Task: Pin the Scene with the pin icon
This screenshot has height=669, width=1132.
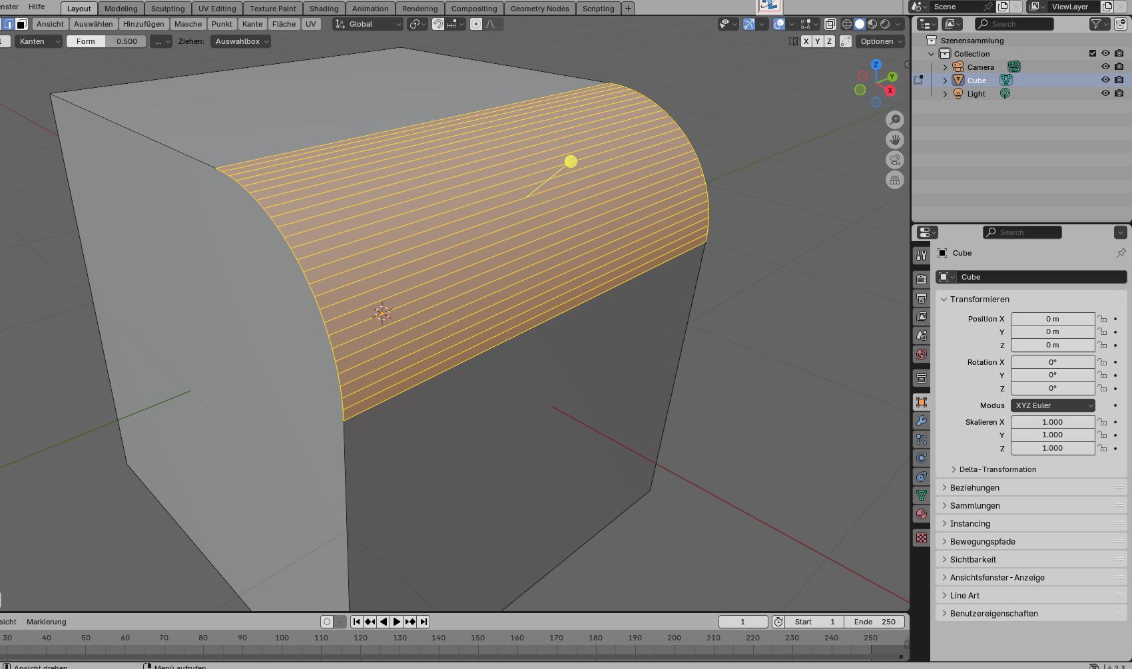Action: click(x=988, y=7)
